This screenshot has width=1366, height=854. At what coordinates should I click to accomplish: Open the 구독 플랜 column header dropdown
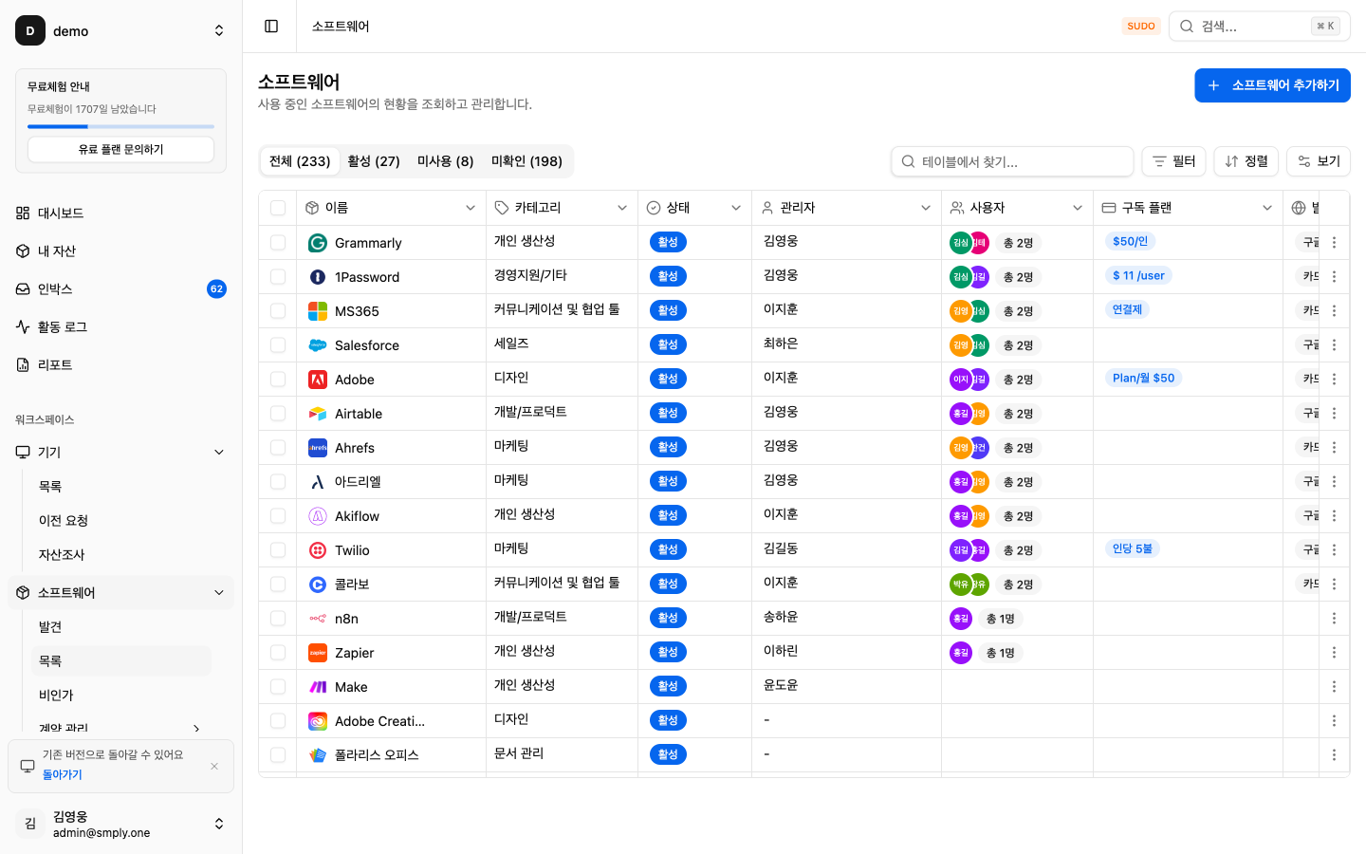point(1267,208)
